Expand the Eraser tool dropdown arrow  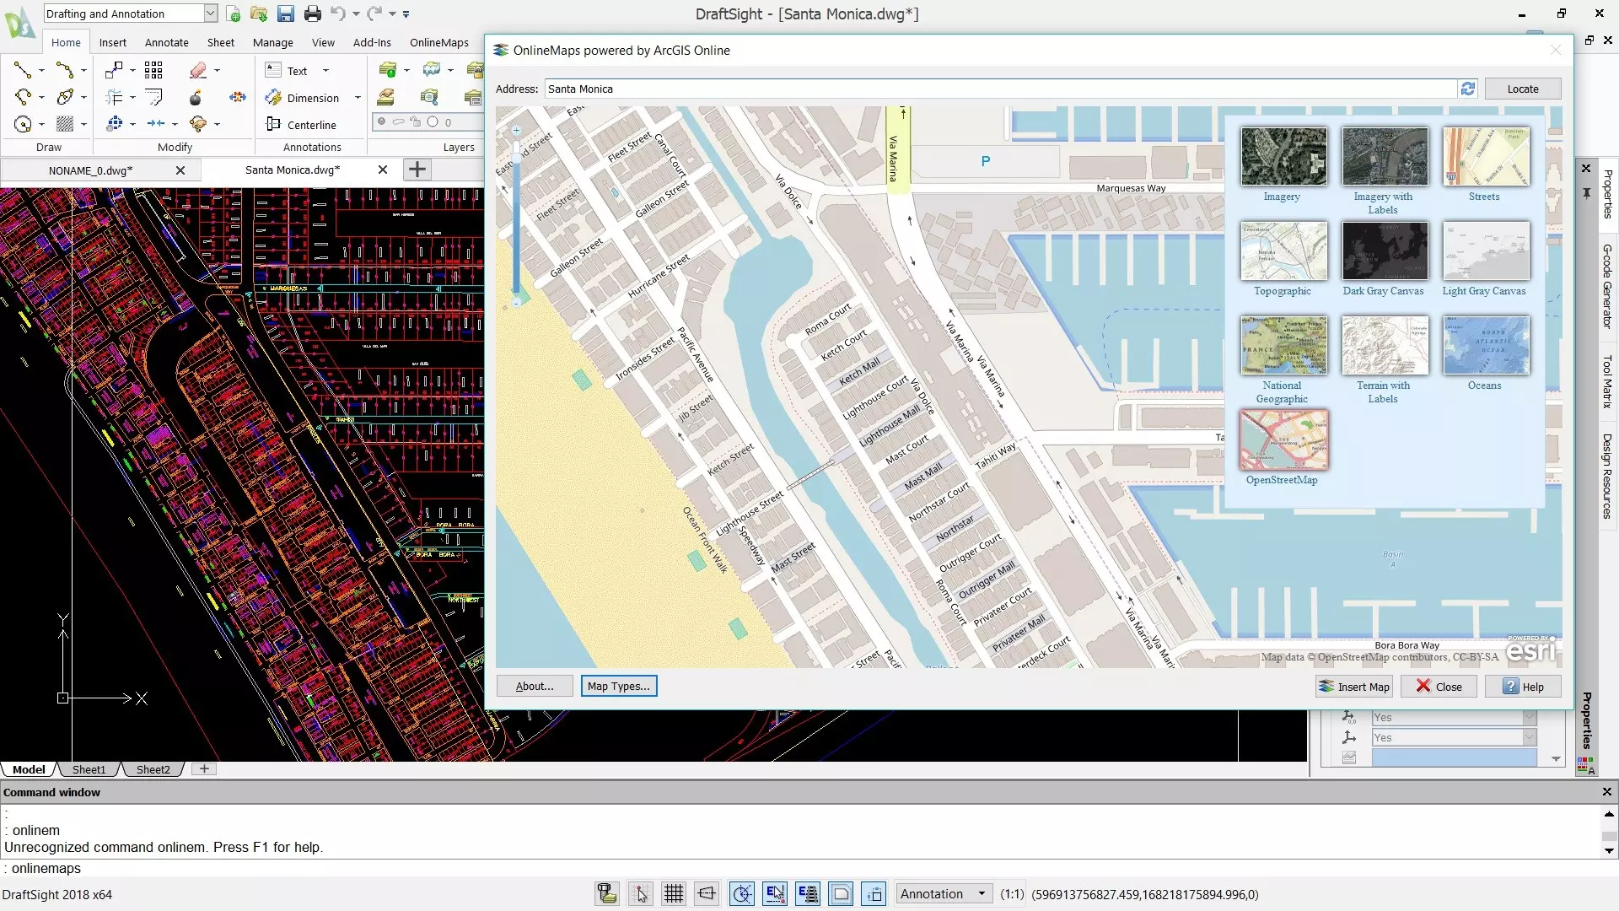click(x=217, y=71)
